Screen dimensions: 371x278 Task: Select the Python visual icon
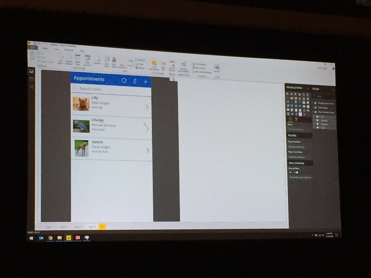pyautogui.click(x=308, y=110)
